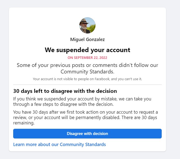This screenshot has height=159, width=180.
Task: Click the word remaining in last paragraph
Action: [x=24, y=123]
